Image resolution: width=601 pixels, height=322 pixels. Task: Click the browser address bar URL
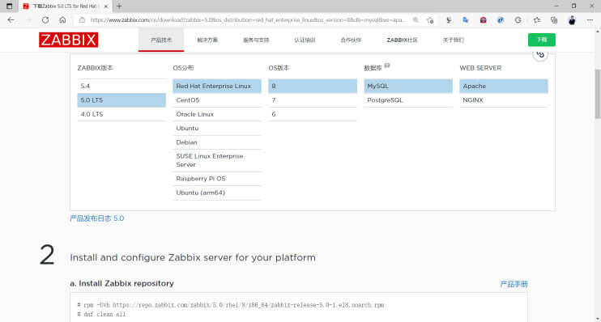coord(248,20)
